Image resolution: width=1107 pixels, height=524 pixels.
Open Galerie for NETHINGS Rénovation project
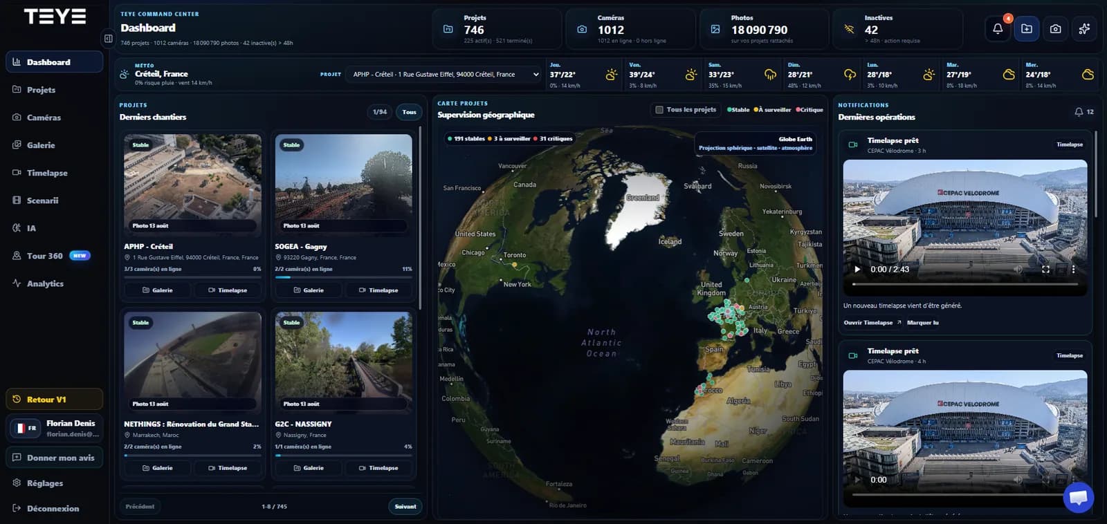(x=158, y=468)
